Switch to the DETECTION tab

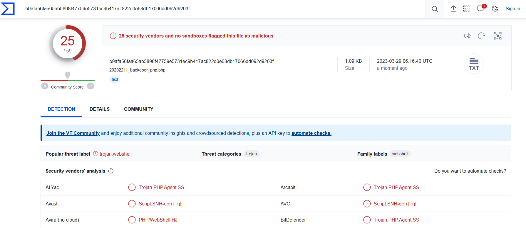coord(61,109)
